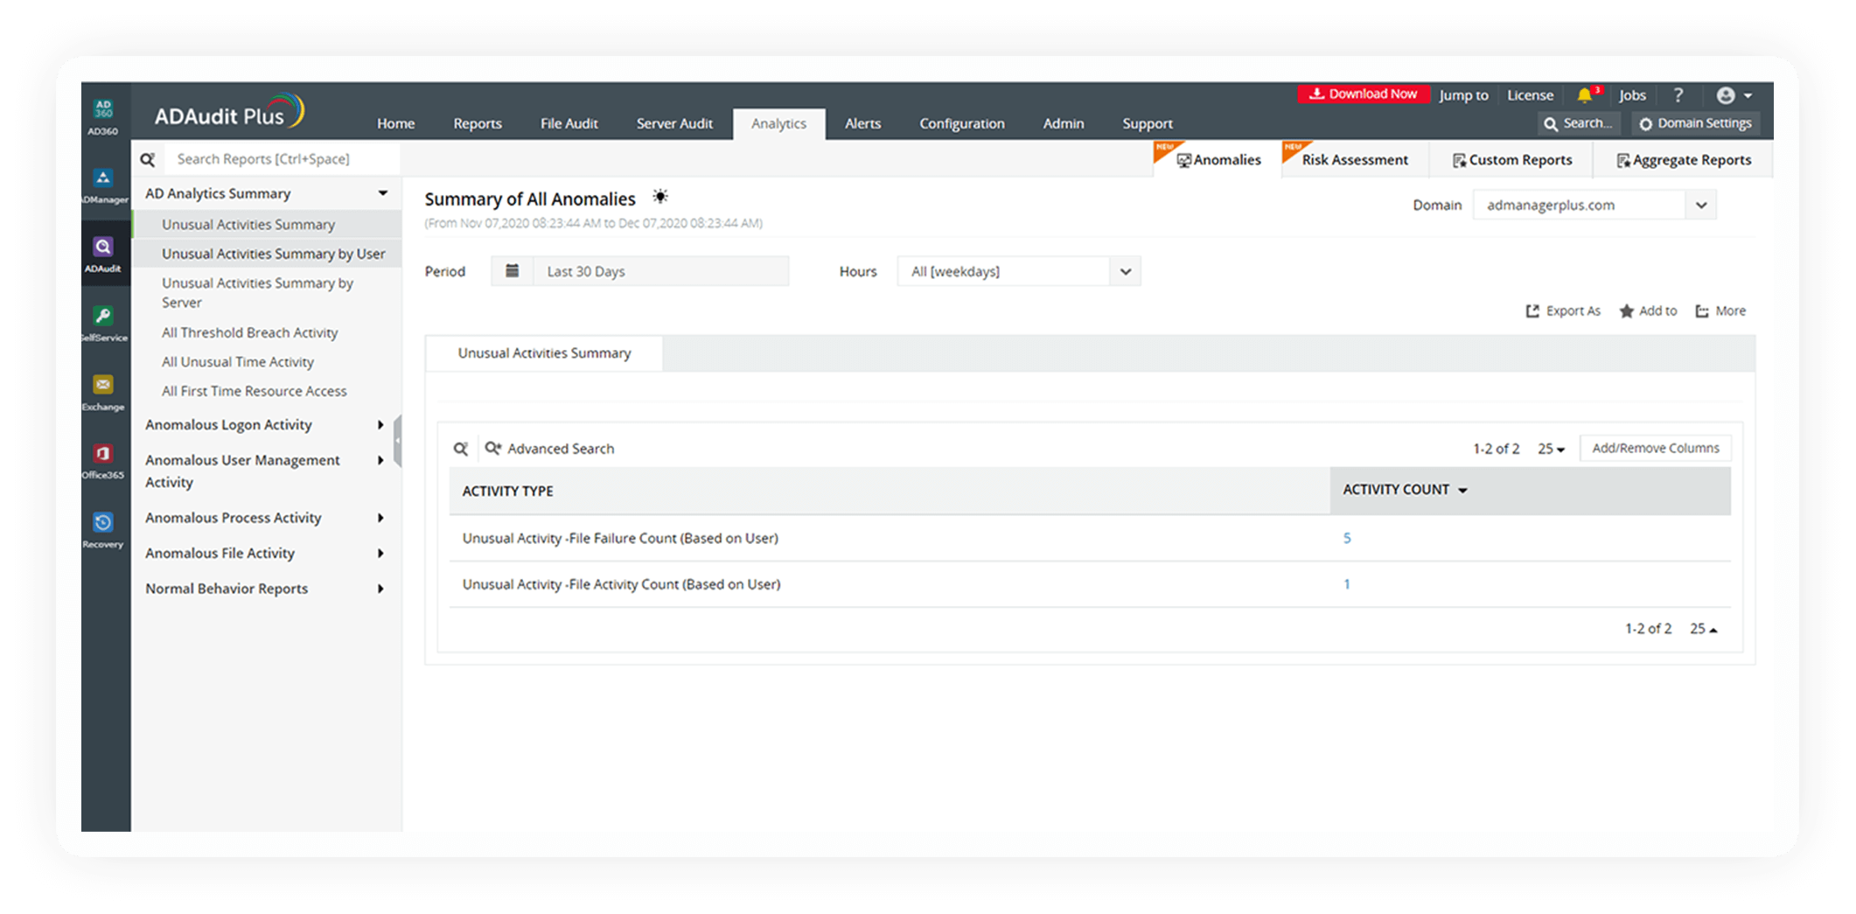
Task: Click the Download Now button
Action: pos(1363,94)
